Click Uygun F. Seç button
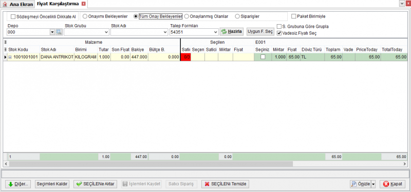The image size is (411, 192). pyautogui.click(x=260, y=31)
